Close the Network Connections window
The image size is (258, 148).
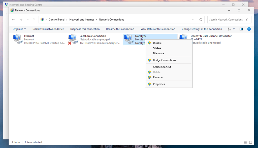(x=249, y=10)
